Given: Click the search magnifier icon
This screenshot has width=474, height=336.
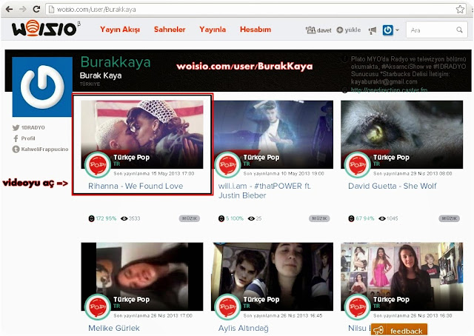Looking at the screenshot, I should click(x=459, y=30).
